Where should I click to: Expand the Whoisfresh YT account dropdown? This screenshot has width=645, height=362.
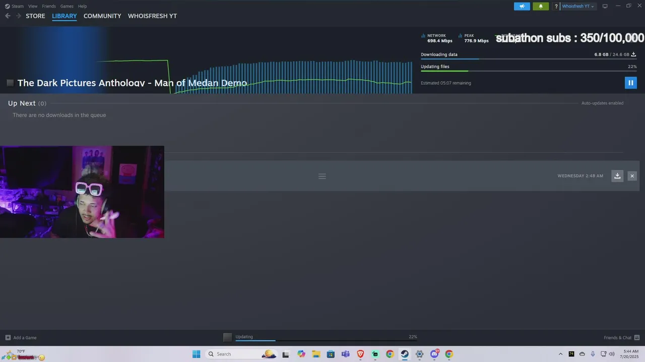pos(578,7)
